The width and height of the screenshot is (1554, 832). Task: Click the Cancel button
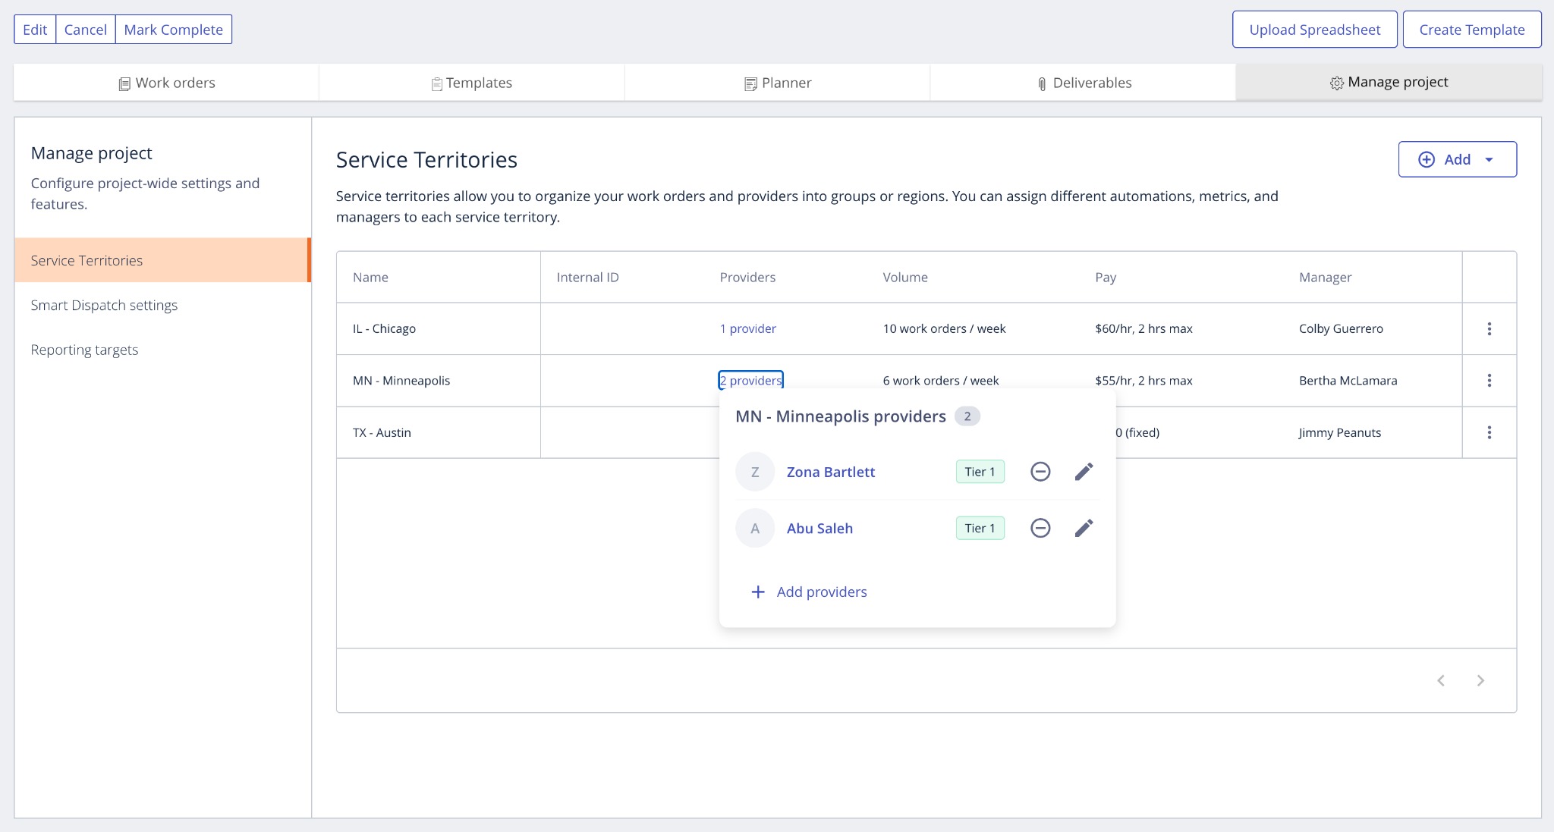point(86,30)
